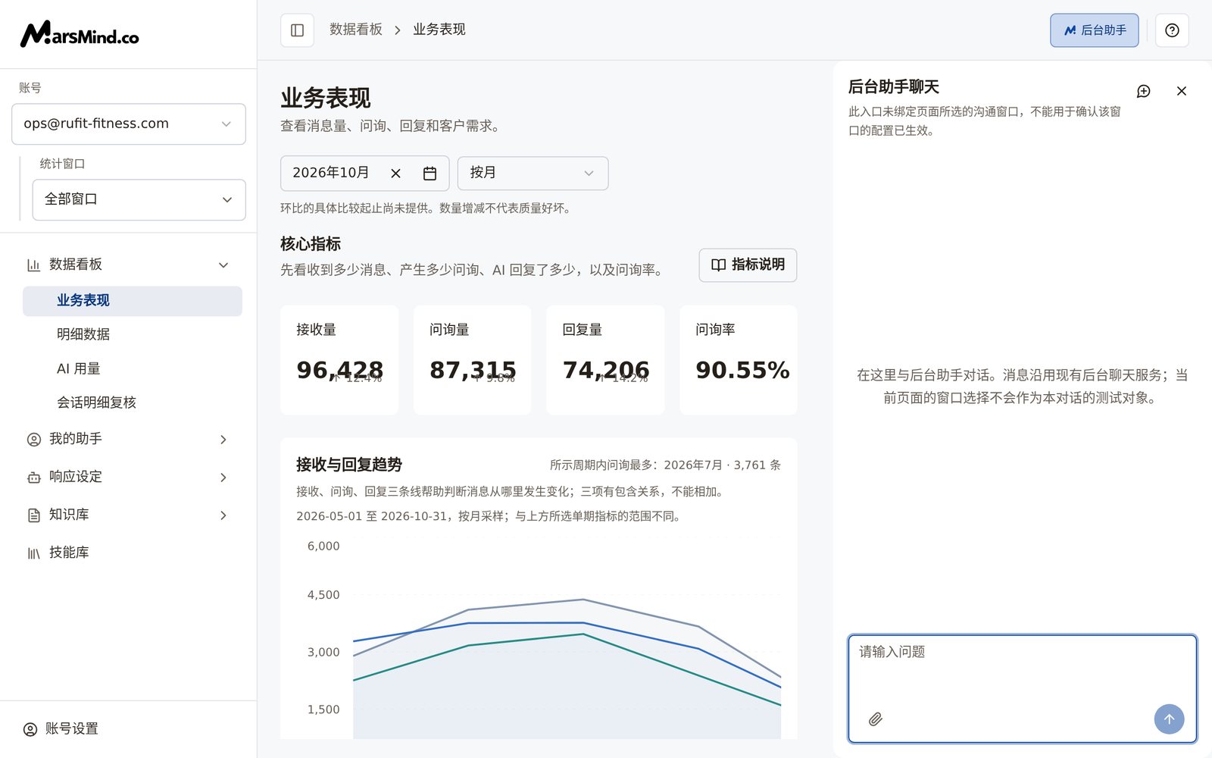The height and width of the screenshot is (758, 1212).
Task: Expand the 我的助手 chevron
Action: 223,440
